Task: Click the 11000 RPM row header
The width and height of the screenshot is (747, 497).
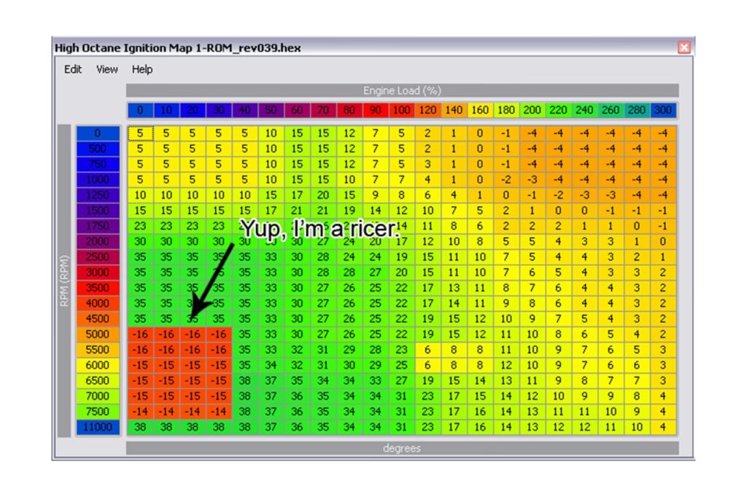Action: 98,427
